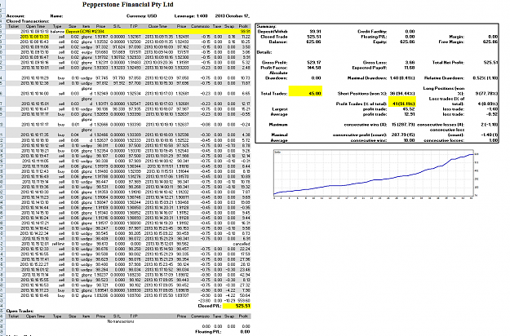This screenshot has height=336, width=510.
Task: Select the balance type cell
Action: point(58,32)
